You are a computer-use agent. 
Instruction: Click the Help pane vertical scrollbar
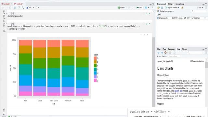(x=206, y=65)
